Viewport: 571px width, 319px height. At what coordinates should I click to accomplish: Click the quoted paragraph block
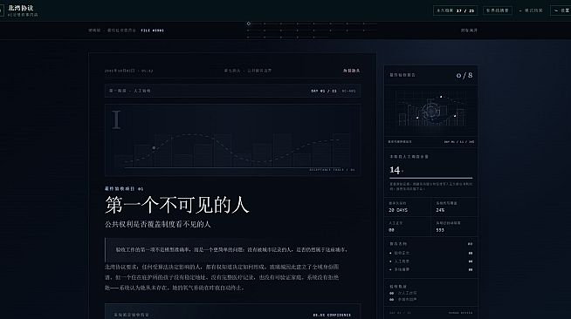pyautogui.click(x=233, y=250)
